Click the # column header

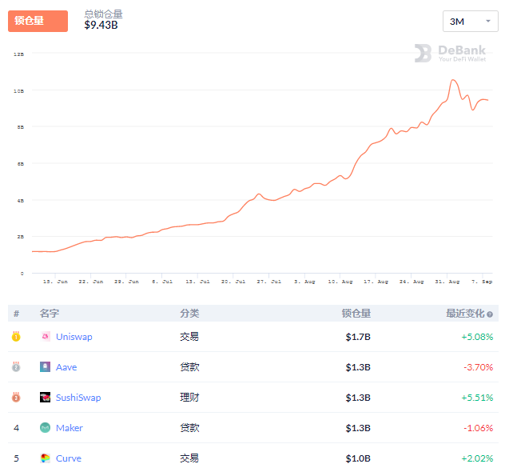pos(17,314)
